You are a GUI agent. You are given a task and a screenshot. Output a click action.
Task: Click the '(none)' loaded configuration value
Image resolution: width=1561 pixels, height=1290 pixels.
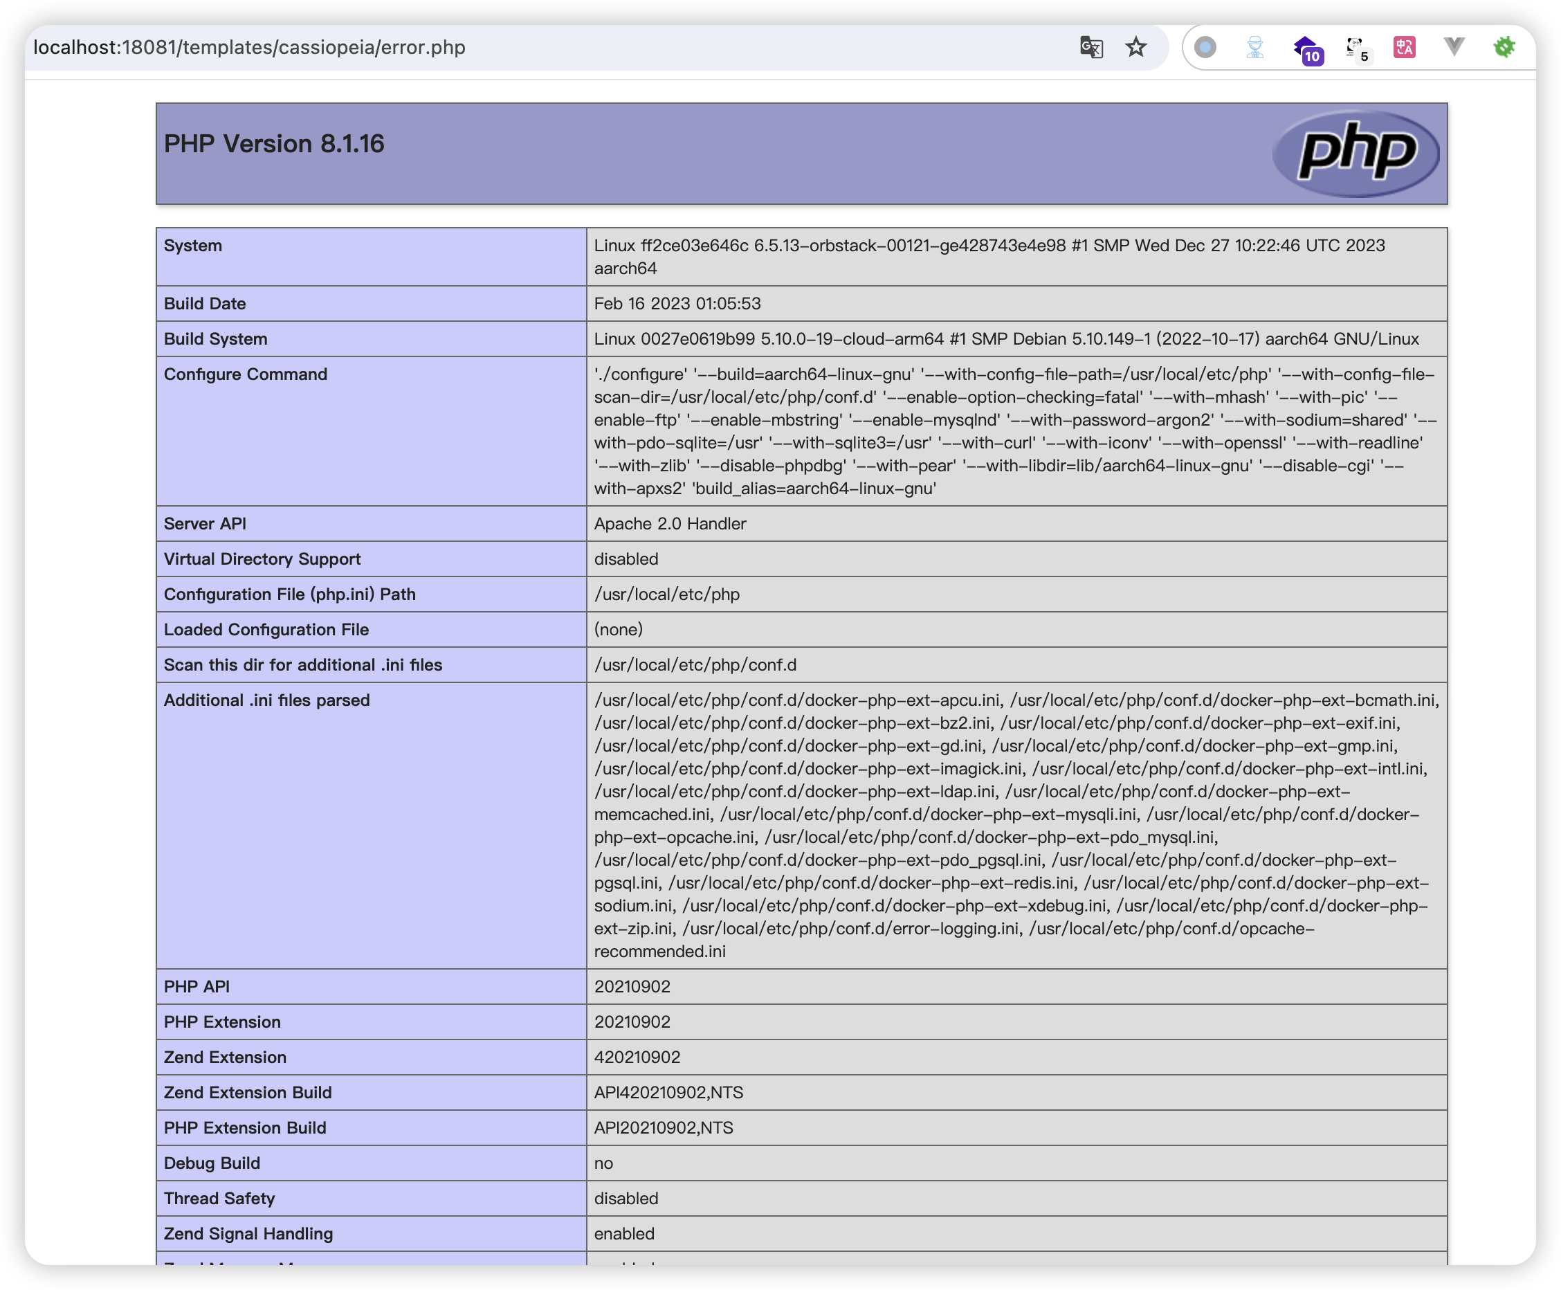pos(618,629)
